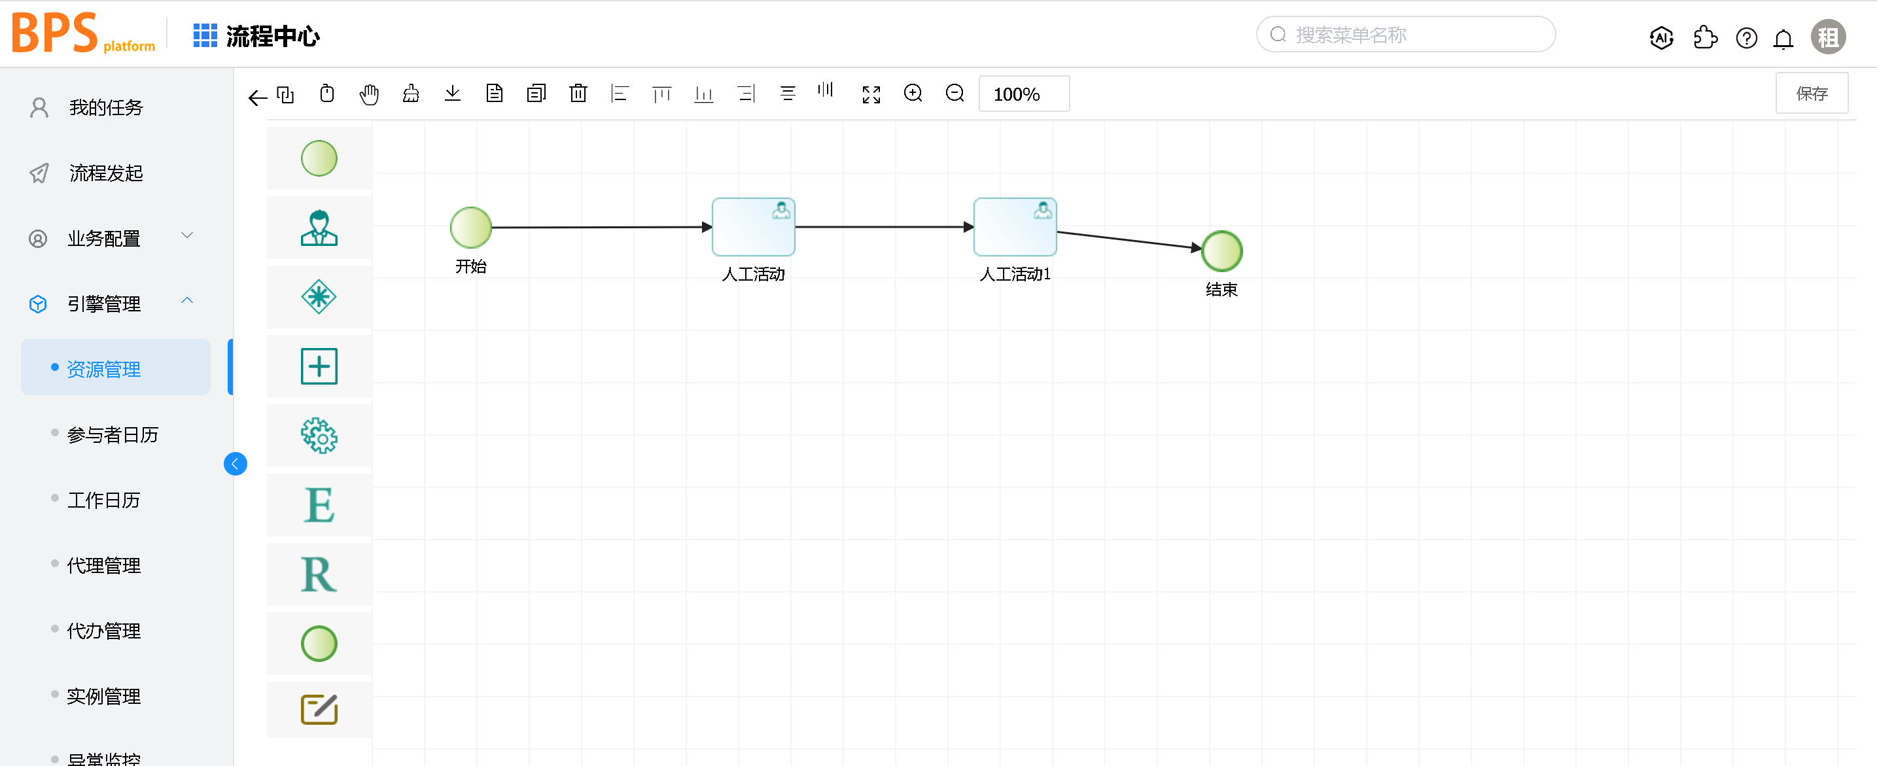The height and width of the screenshot is (766, 1877).
Task: Select the gear service activity palette icon
Action: tap(319, 436)
